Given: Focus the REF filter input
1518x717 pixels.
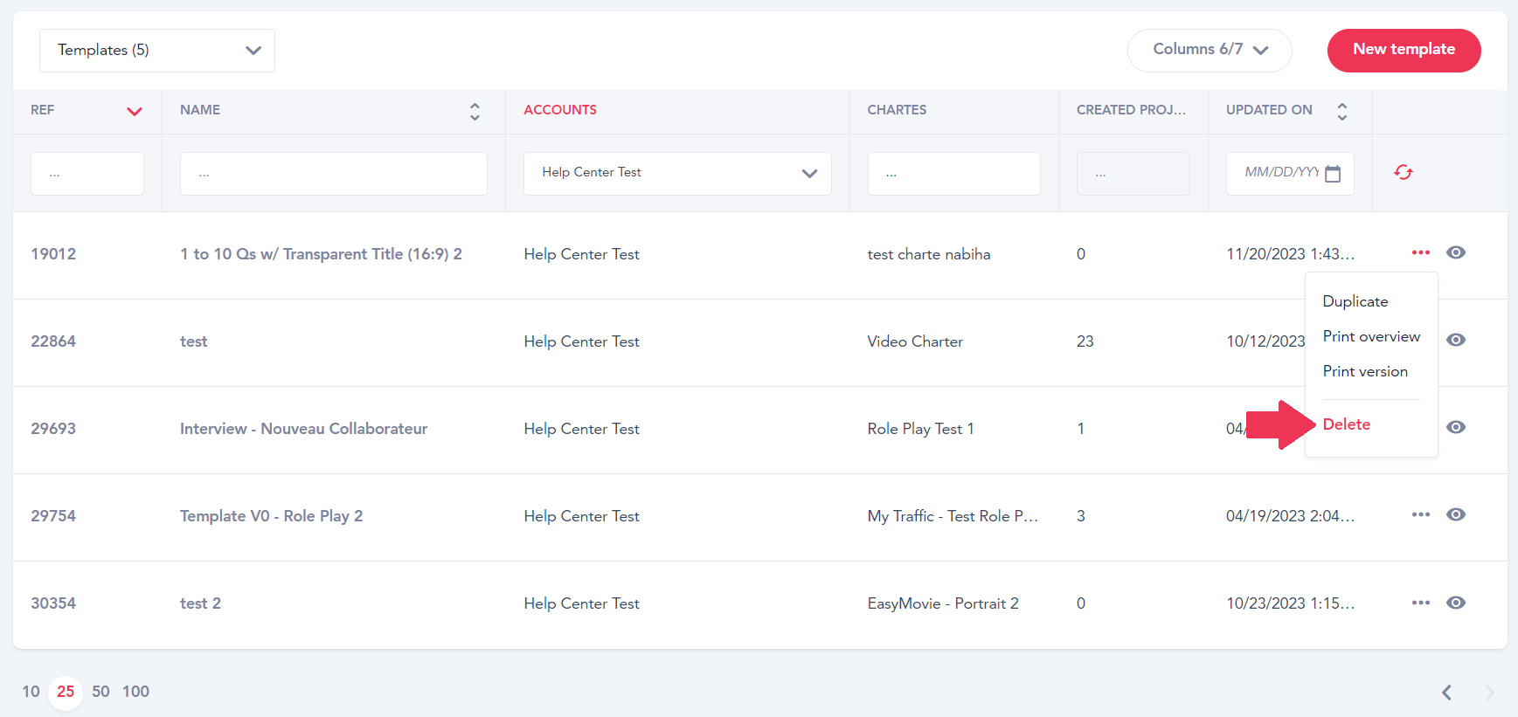Looking at the screenshot, I should click(x=87, y=174).
